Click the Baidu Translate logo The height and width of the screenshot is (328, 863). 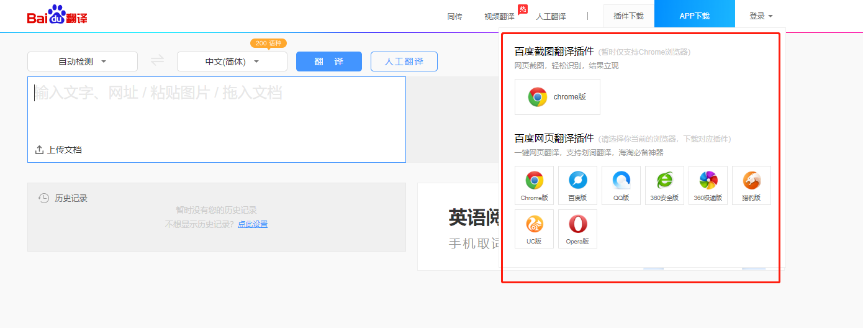(x=57, y=15)
